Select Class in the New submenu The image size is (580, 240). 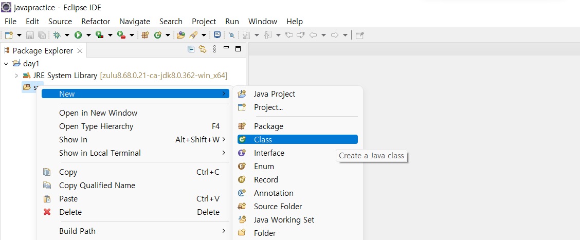[297, 139]
